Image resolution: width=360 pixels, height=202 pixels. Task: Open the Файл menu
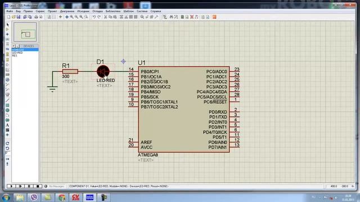(x=10, y=11)
